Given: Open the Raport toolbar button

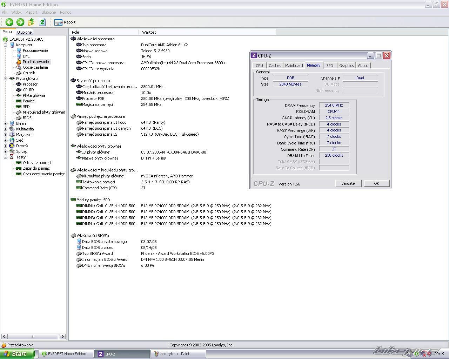Looking at the screenshot, I should pyautogui.click(x=65, y=22).
